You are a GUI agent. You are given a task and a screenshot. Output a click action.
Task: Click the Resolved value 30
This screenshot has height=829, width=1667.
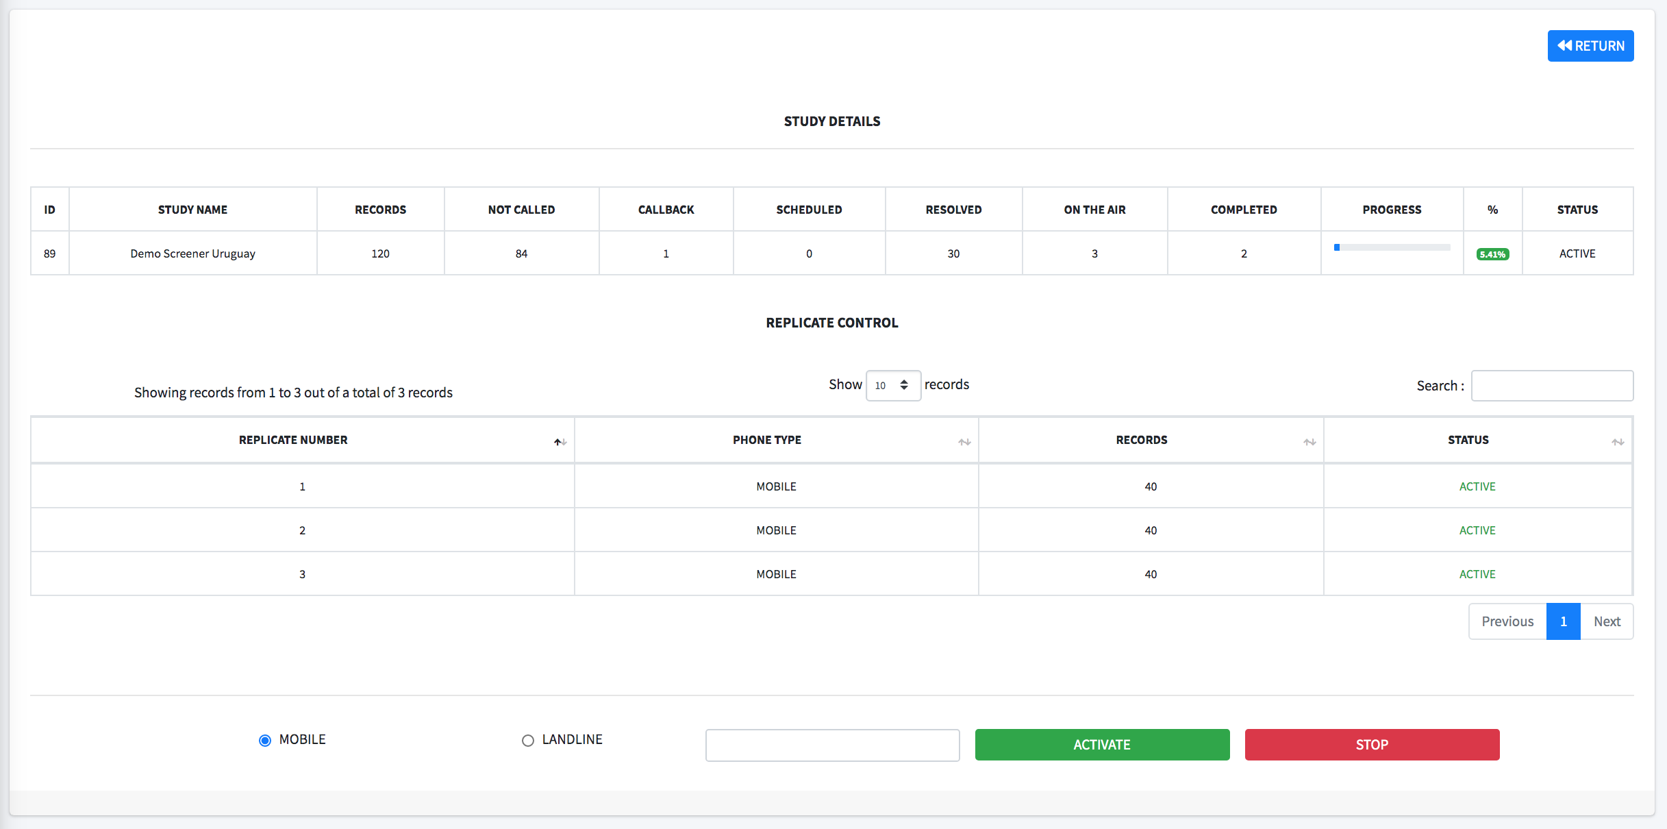(x=953, y=253)
